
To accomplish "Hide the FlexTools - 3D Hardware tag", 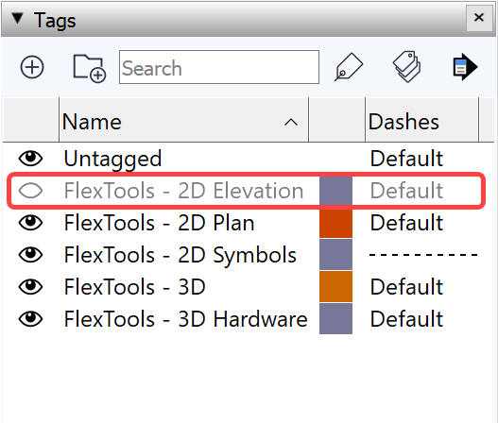I will click(30, 318).
